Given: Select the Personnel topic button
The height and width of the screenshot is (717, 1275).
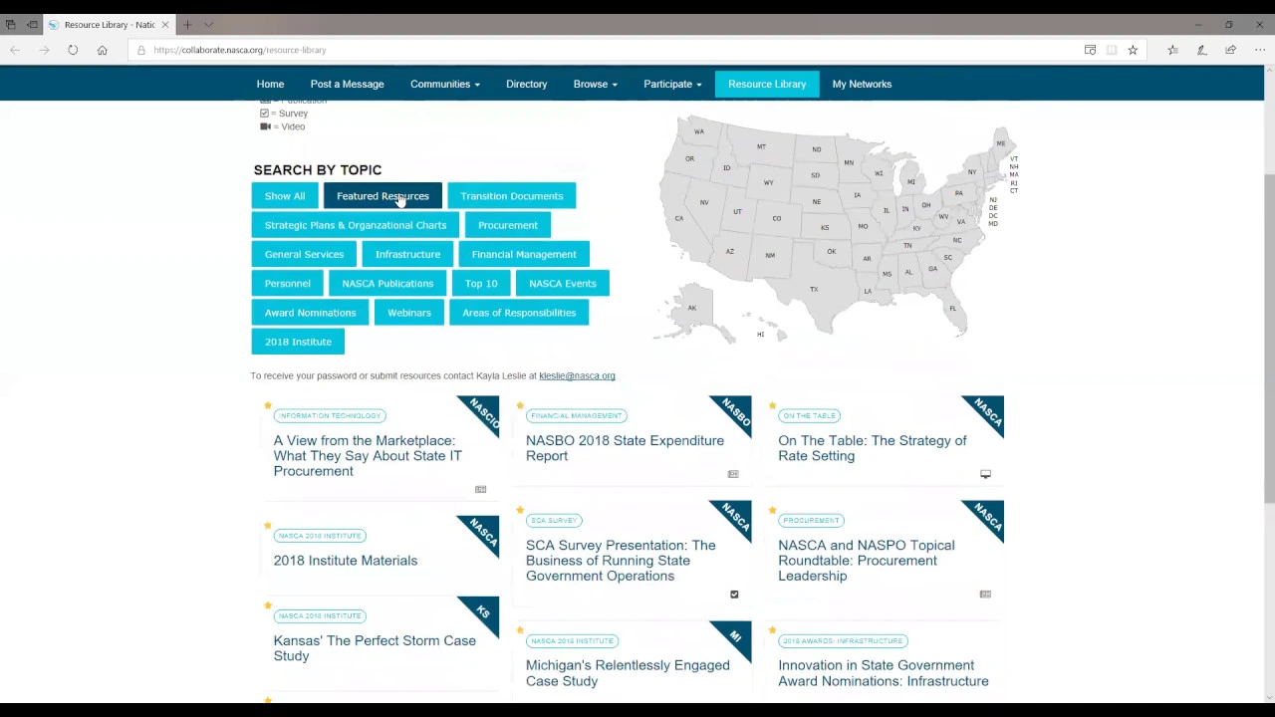Looking at the screenshot, I should point(288,284).
